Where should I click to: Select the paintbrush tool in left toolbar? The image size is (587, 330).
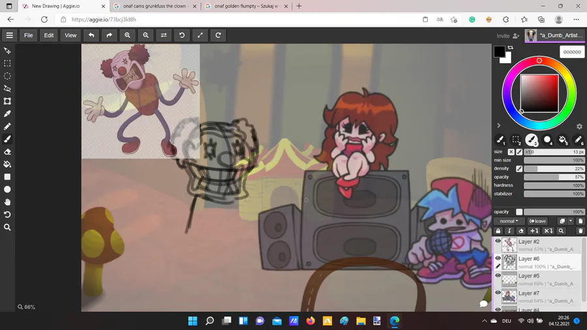(7, 139)
